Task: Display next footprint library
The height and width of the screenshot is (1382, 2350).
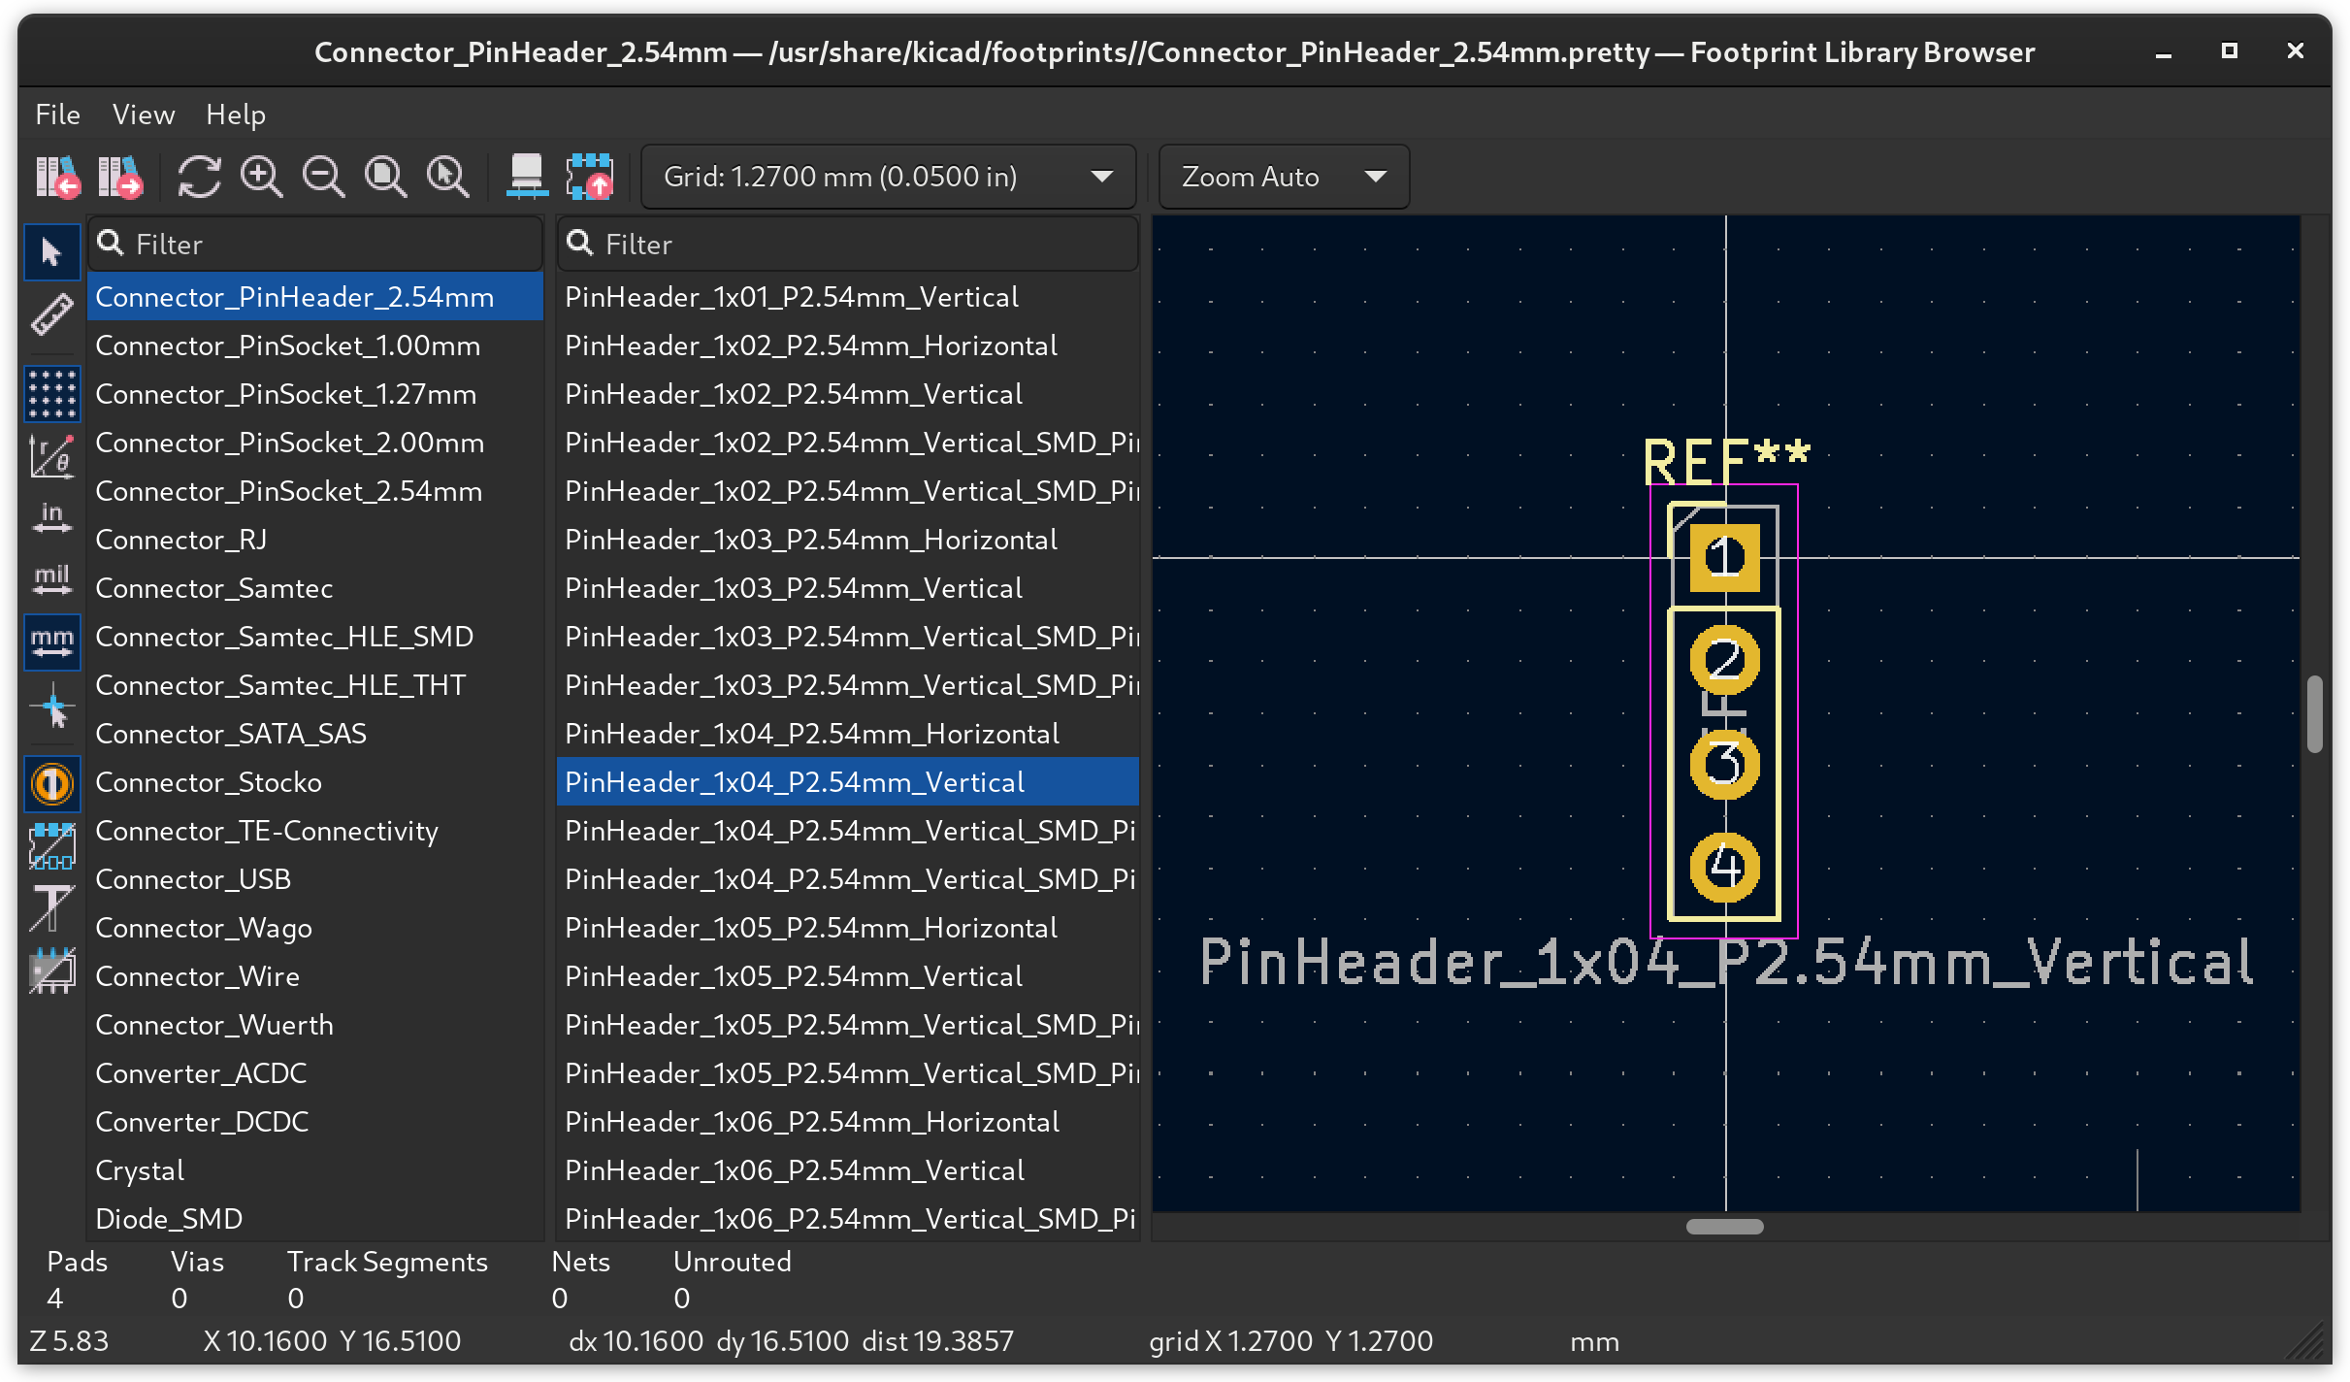Action: 120,177
